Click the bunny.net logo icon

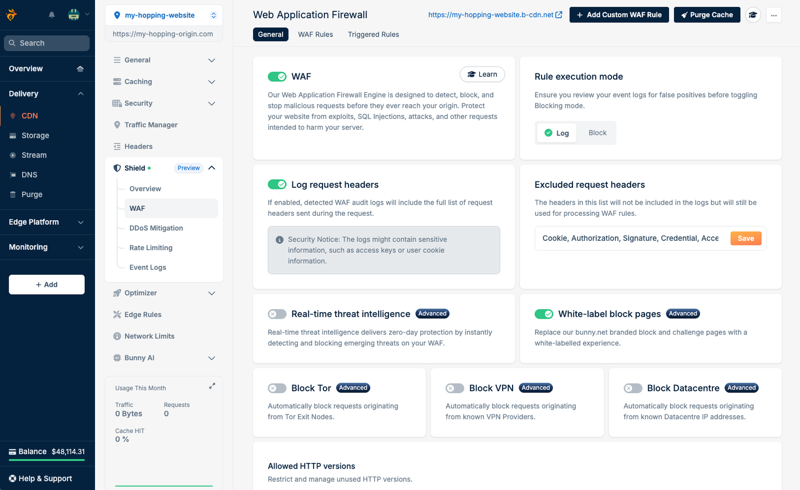tap(11, 15)
